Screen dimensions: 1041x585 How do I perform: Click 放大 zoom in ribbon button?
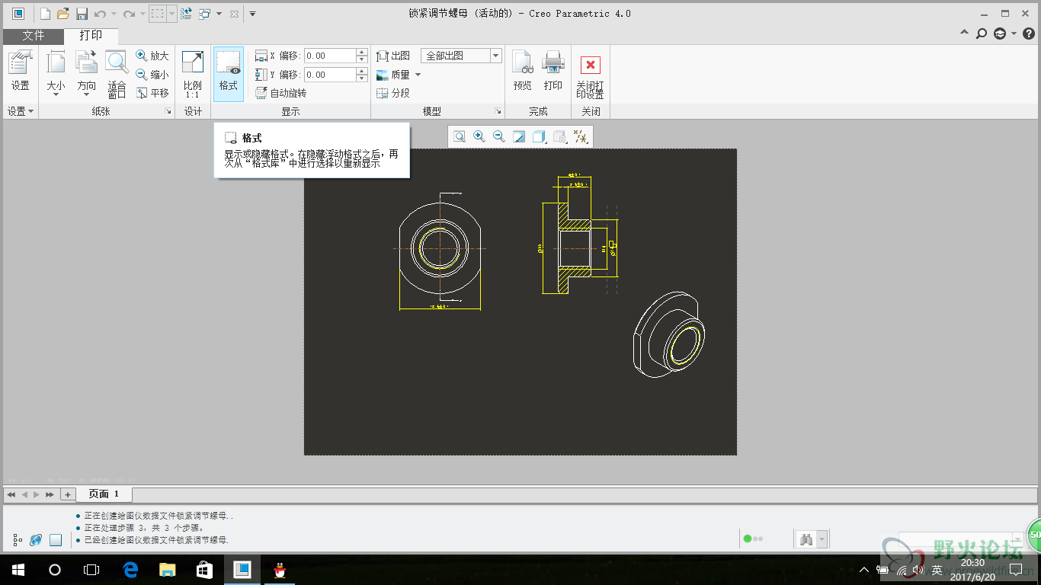click(152, 56)
